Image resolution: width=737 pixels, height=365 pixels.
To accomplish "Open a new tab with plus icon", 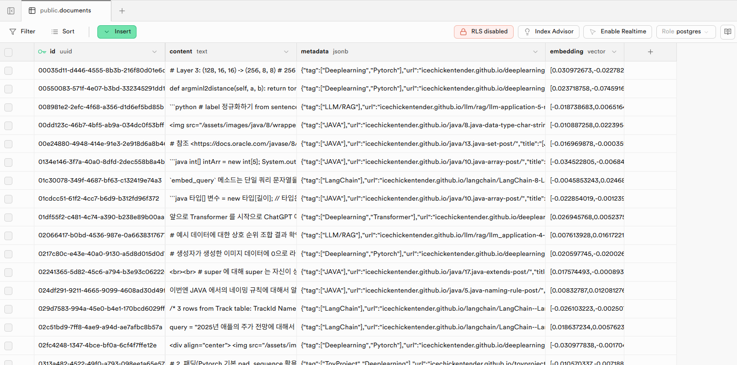I will coord(122,10).
